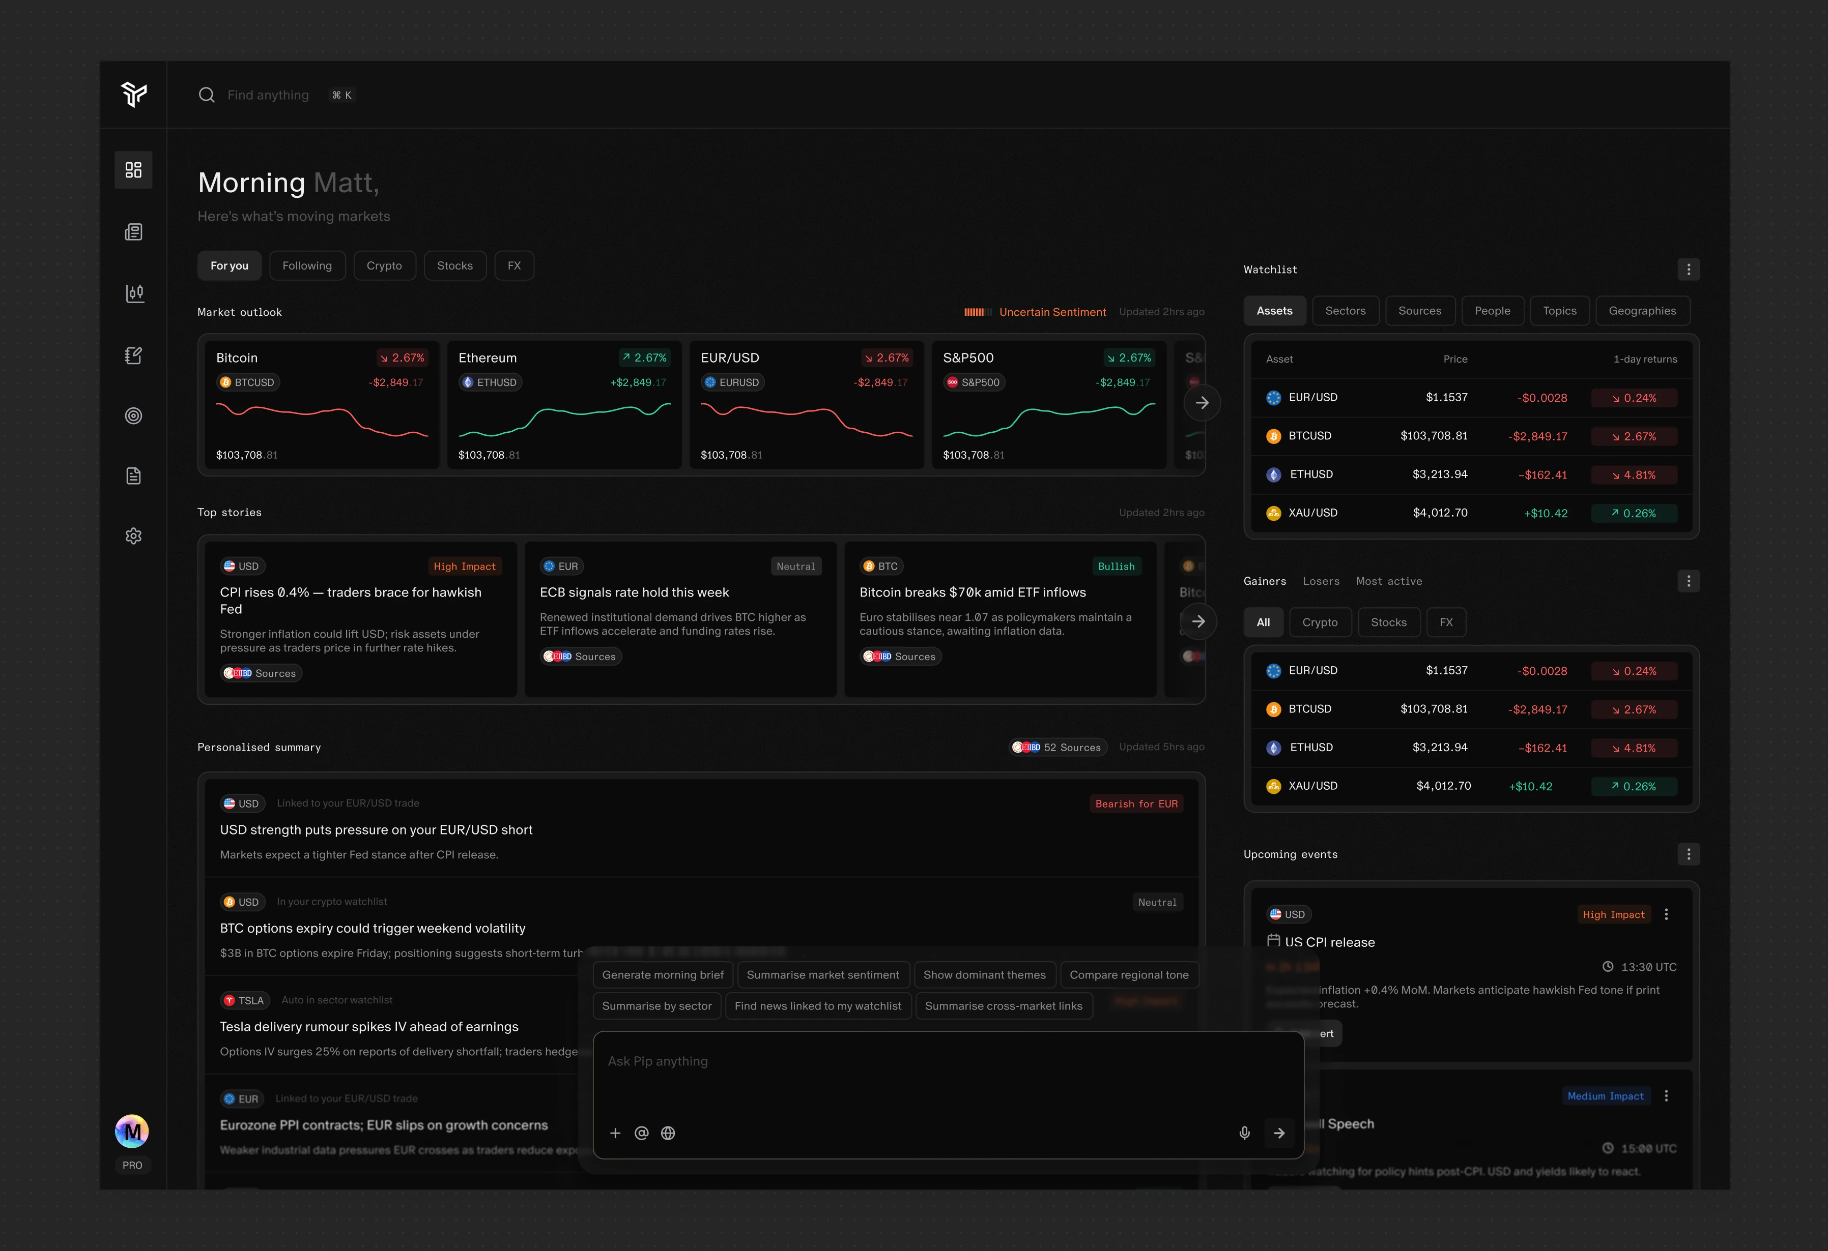
Task: Open Medium Impact event options menu
Action: [1666, 1095]
